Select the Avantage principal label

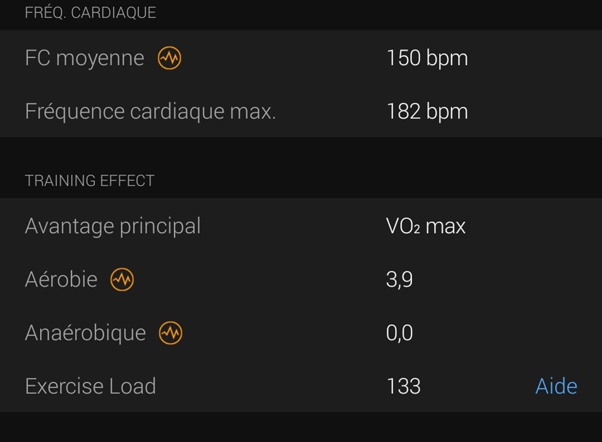(x=112, y=226)
